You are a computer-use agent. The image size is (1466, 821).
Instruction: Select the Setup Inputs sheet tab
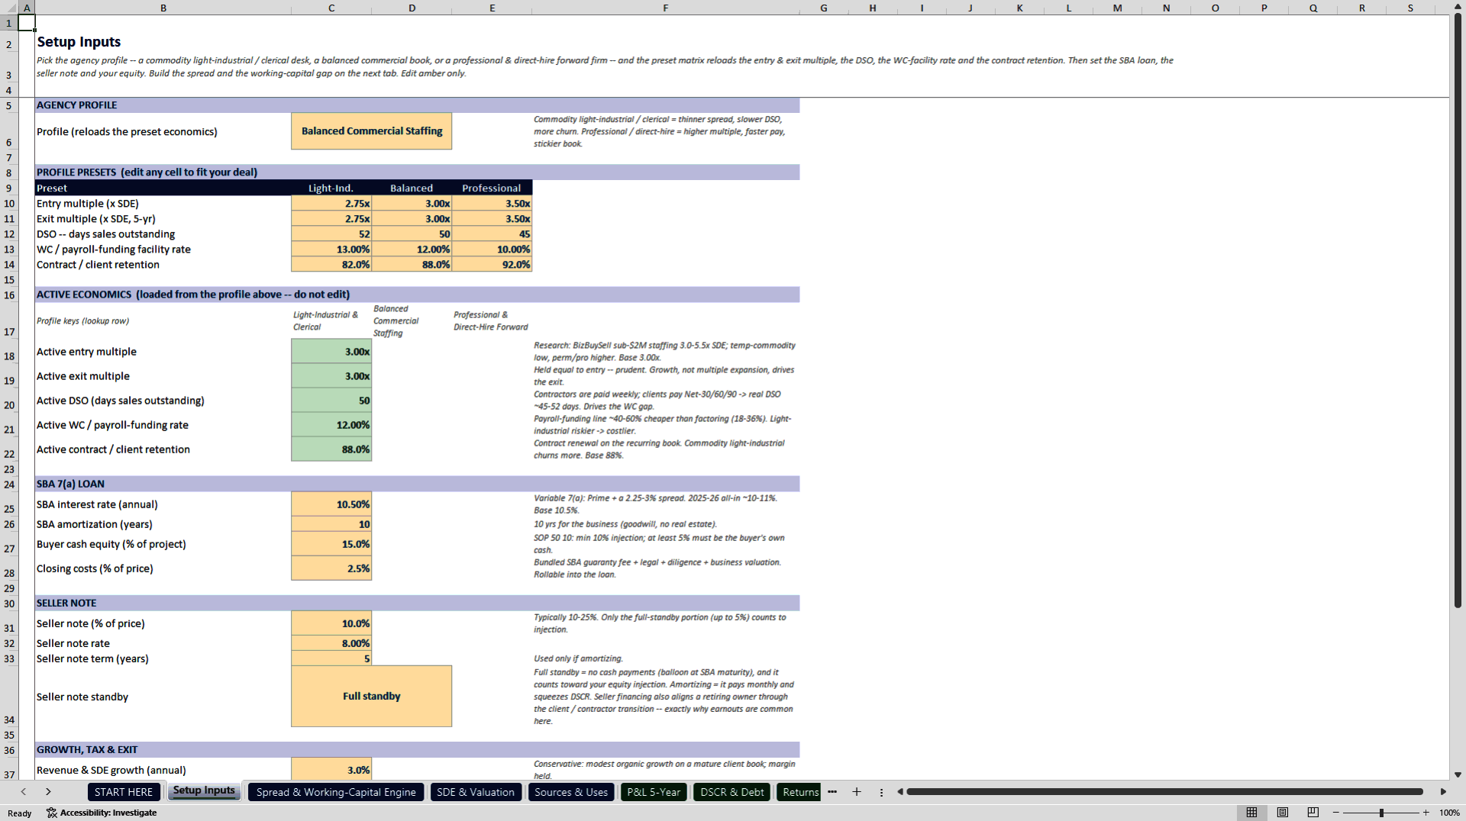204,791
